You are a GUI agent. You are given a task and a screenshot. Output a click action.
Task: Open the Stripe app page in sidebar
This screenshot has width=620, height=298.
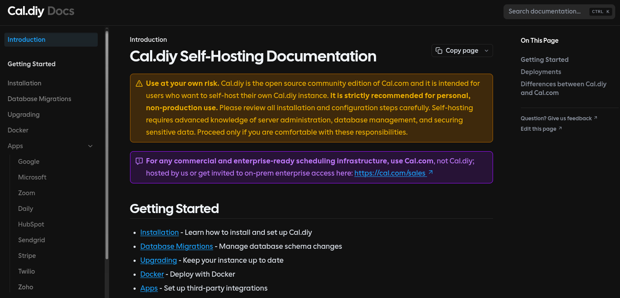27,256
